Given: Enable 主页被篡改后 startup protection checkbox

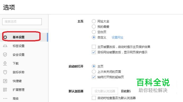Looking at the screenshot, I should point(94,47).
